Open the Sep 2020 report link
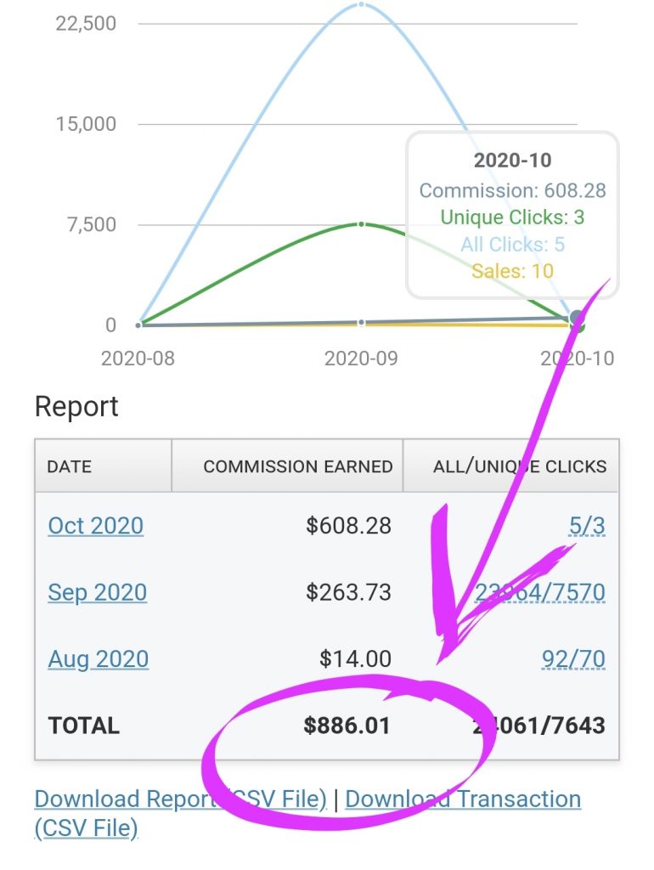 tap(97, 592)
